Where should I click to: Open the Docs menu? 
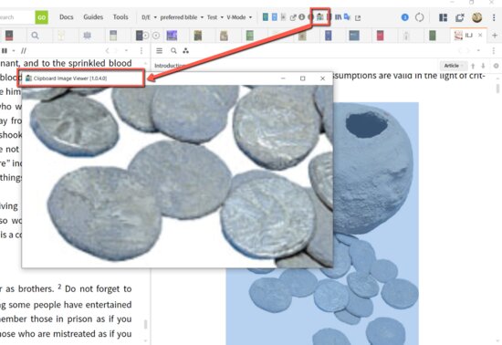[x=67, y=17]
